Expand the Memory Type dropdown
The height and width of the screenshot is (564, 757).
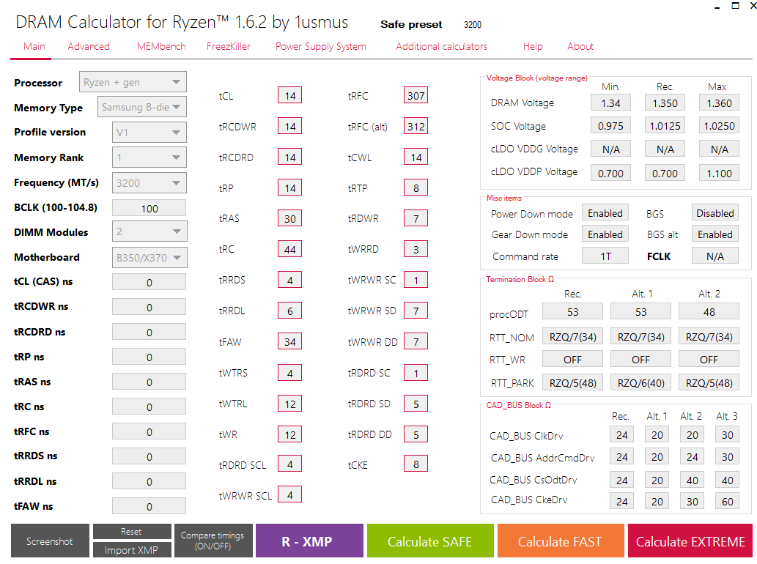pos(142,107)
